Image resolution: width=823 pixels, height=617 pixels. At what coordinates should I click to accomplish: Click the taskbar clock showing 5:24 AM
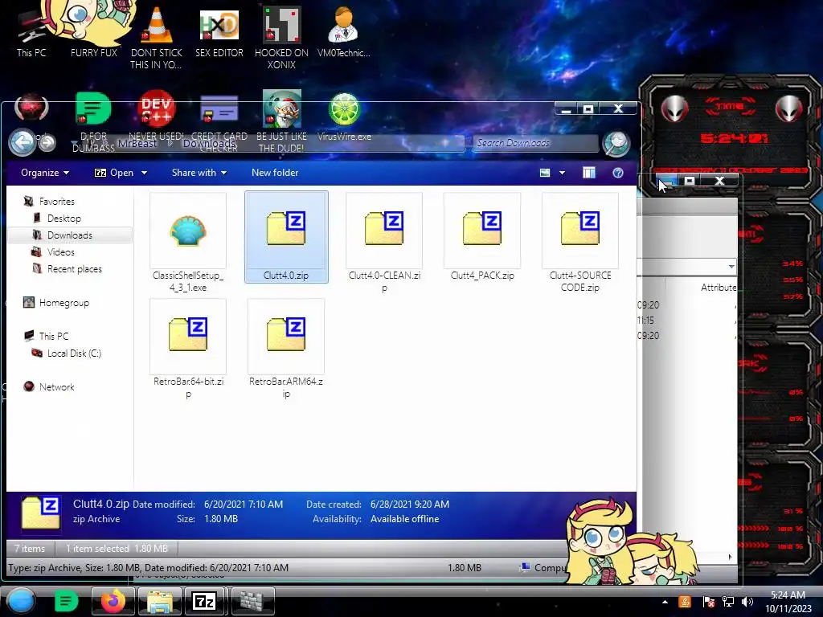[x=788, y=602]
